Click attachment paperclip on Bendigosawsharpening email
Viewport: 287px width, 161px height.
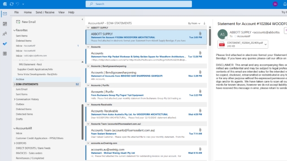pyautogui.click(x=200, y=72)
